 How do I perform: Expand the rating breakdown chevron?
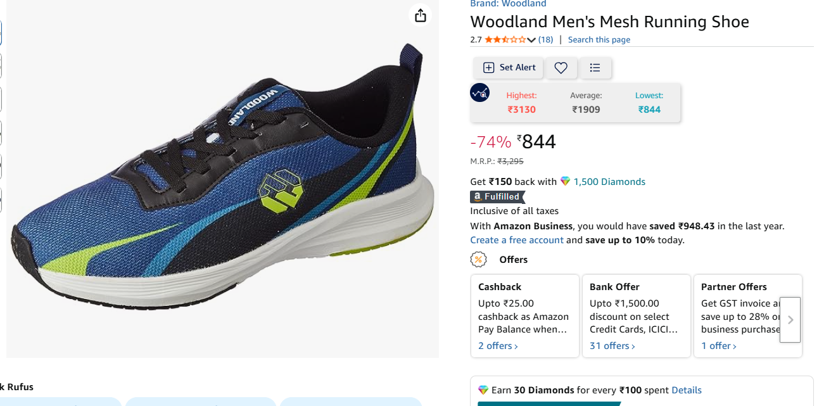[x=531, y=40]
